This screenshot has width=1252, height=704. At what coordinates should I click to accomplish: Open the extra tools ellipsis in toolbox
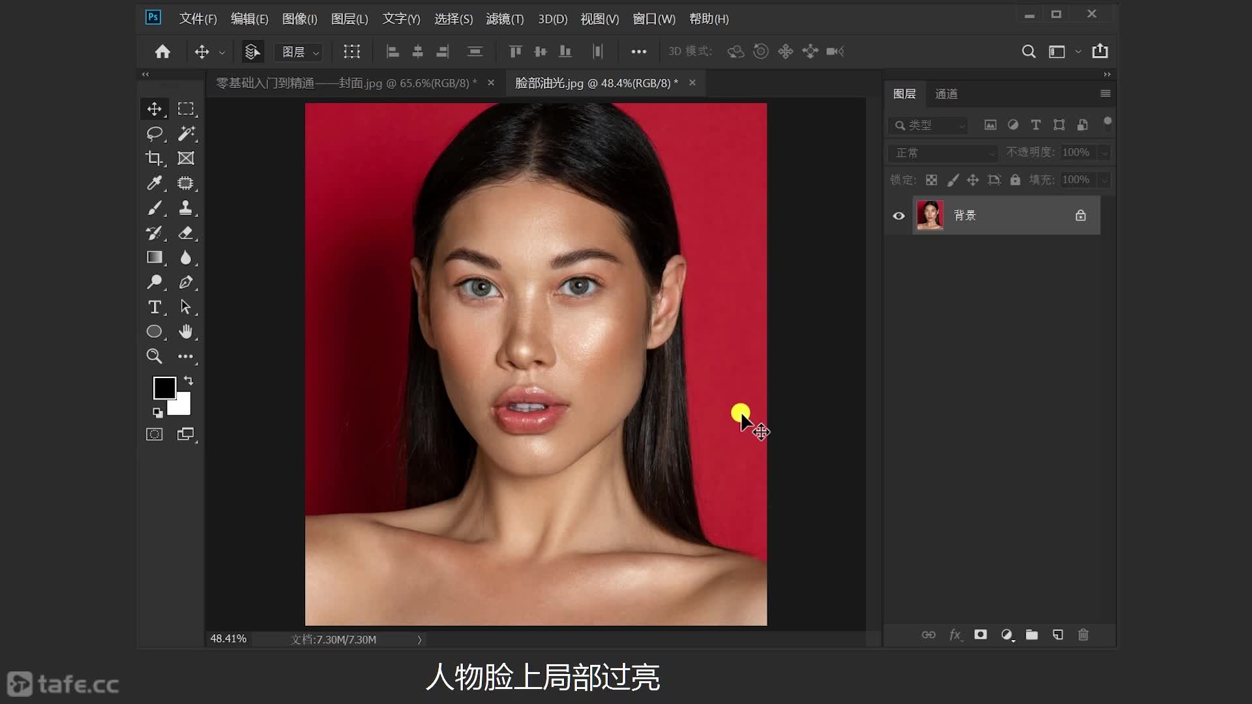click(x=186, y=357)
